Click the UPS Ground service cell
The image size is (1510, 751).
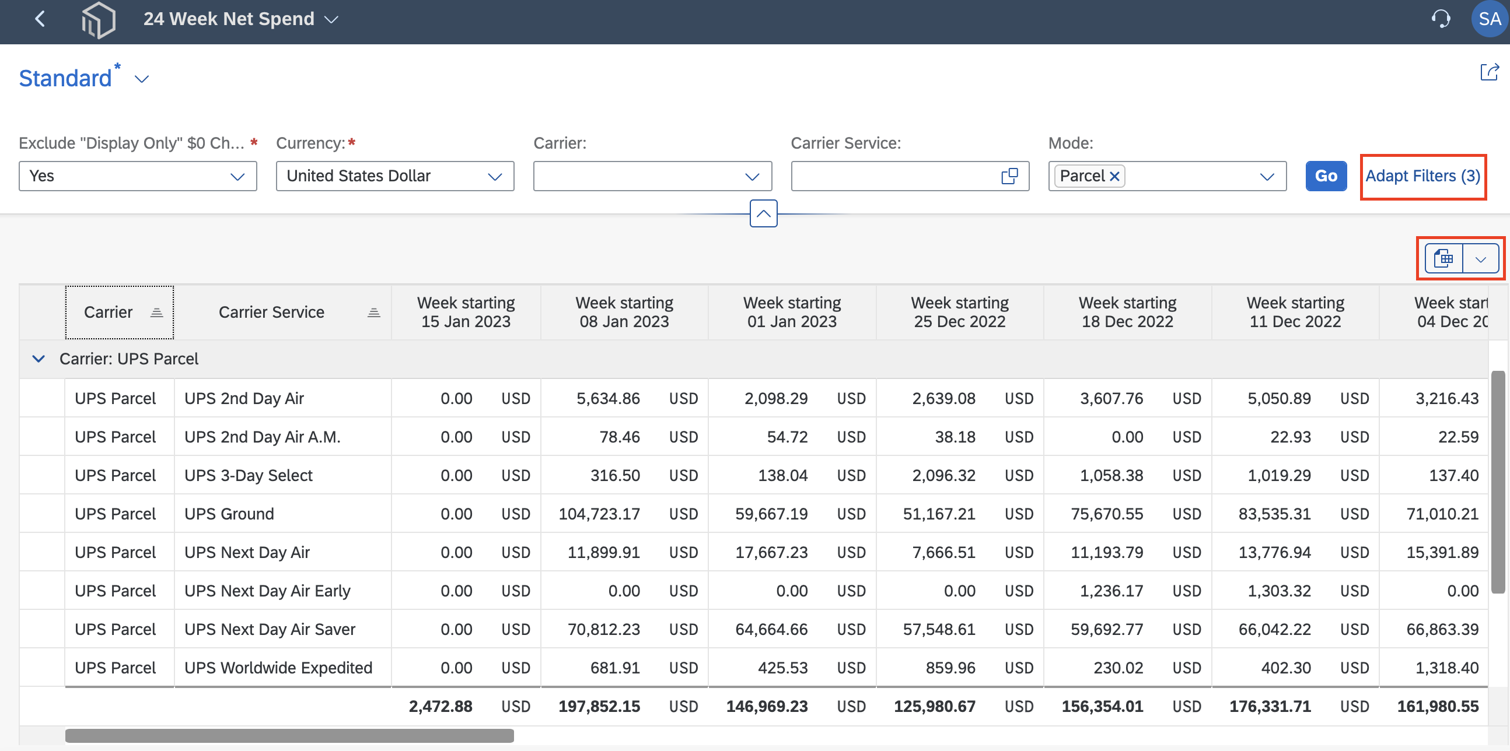coord(282,514)
